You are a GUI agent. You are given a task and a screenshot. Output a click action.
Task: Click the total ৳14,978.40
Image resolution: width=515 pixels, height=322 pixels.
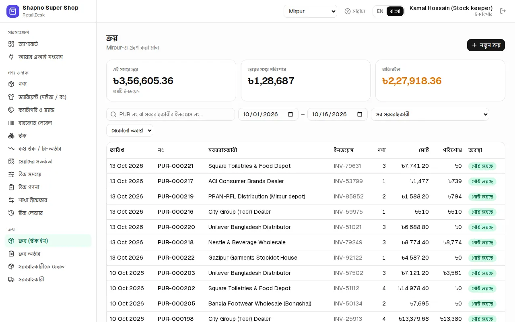(x=413, y=288)
